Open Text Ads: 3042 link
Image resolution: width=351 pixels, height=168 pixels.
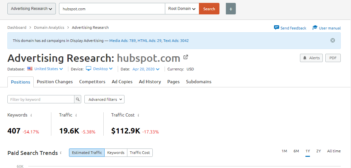tap(176, 41)
